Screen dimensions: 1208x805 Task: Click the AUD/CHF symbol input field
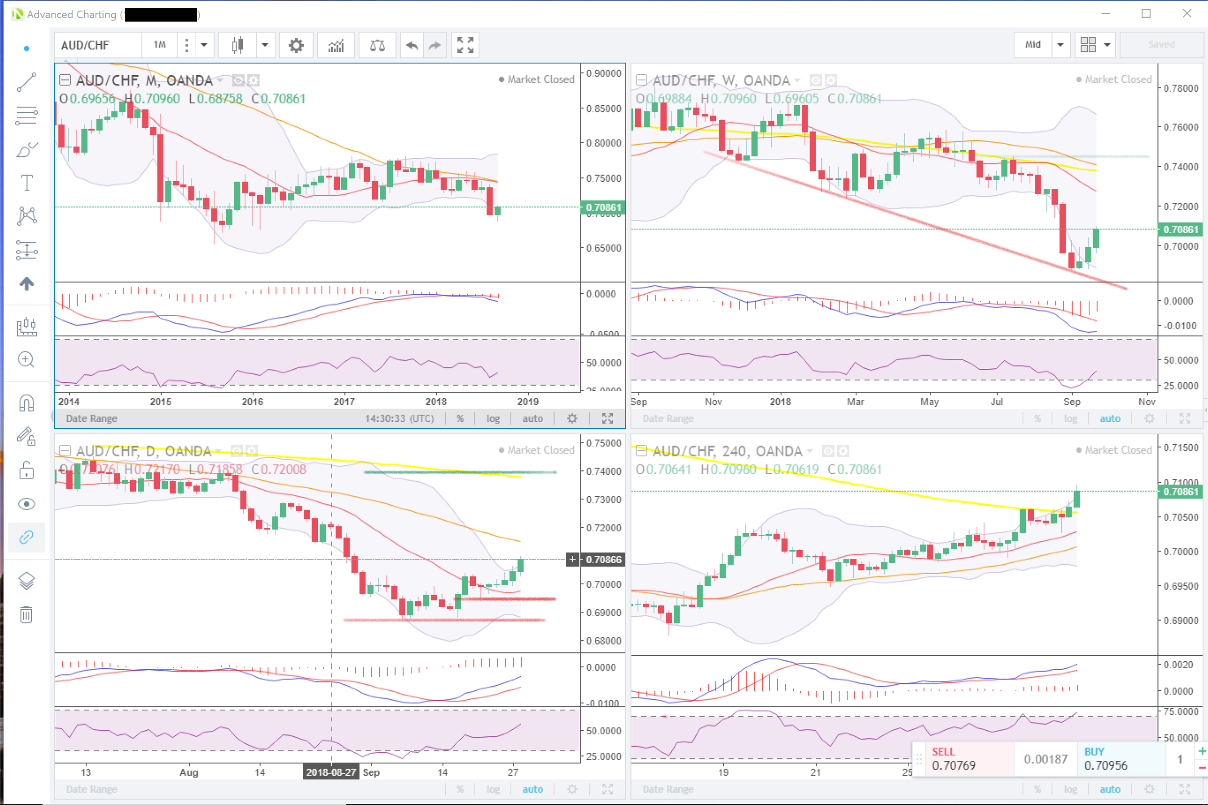98,45
